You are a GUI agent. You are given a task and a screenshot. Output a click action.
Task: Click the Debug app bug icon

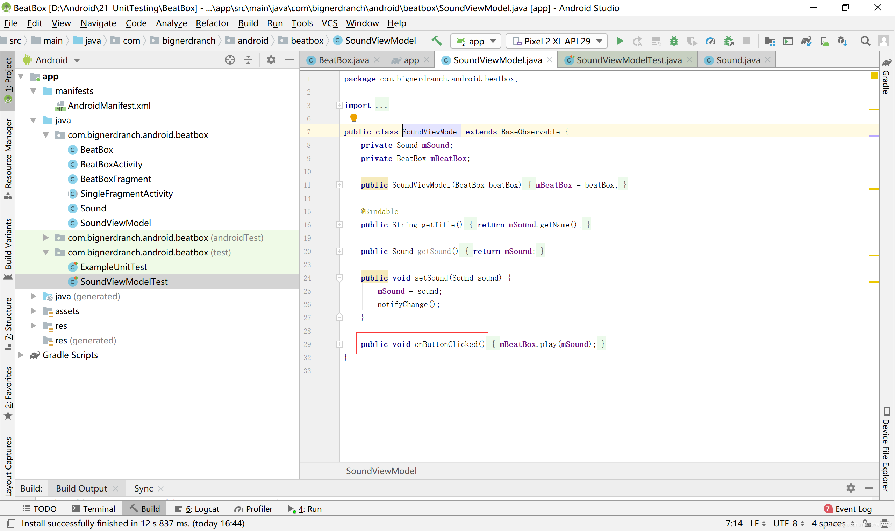coord(674,41)
